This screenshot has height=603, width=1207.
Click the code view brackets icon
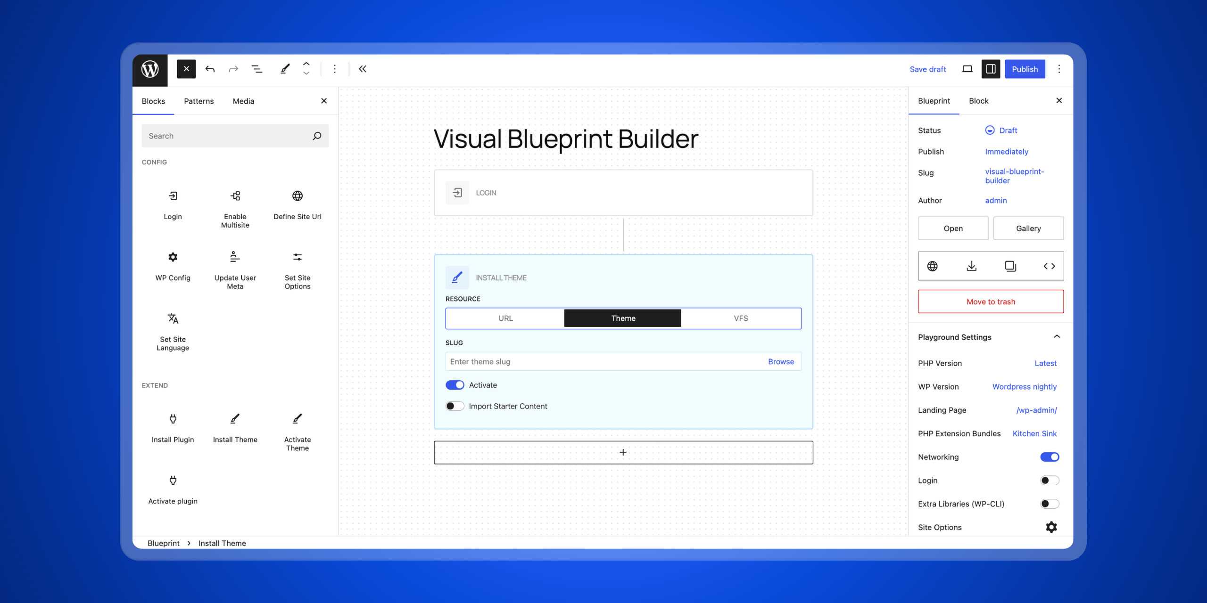pyautogui.click(x=1049, y=266)
